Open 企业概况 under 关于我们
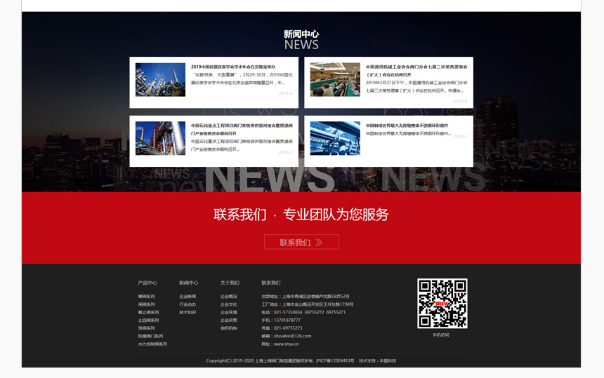The image size is (604, 378). (x=228, y=297)
